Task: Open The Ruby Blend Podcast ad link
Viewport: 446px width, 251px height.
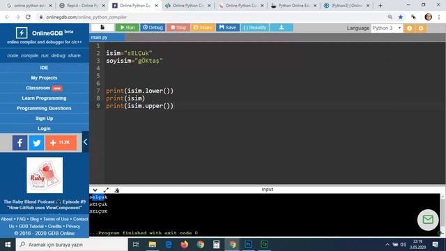Action: pos(45,204)
